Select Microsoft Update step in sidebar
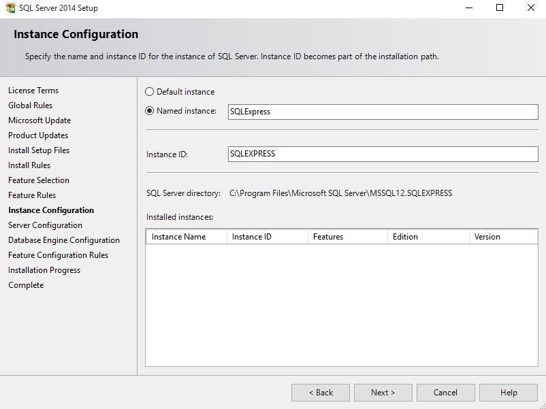 point(39,120)
